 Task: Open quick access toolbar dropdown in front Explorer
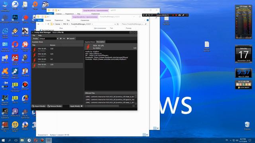coord(48,17)
